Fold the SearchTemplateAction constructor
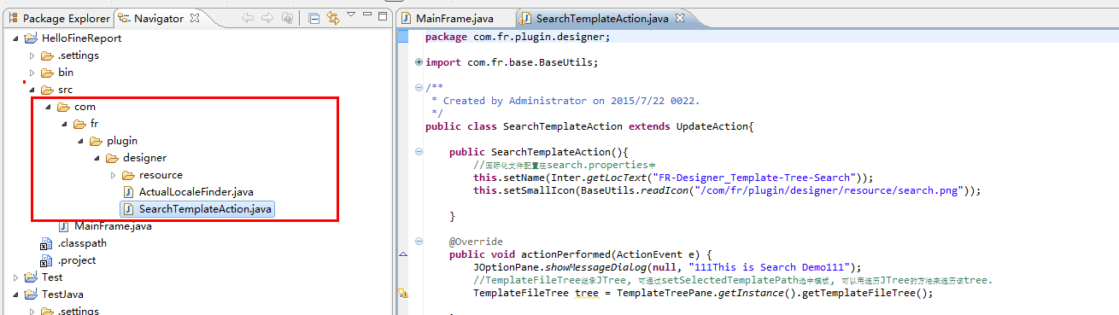 coord(418,152)
